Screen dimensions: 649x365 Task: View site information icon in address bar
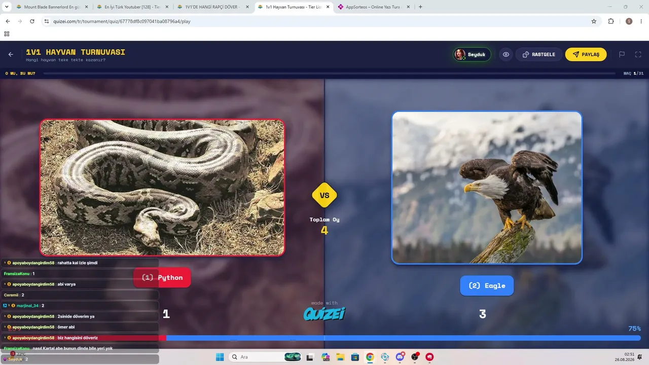pos(46,21)
